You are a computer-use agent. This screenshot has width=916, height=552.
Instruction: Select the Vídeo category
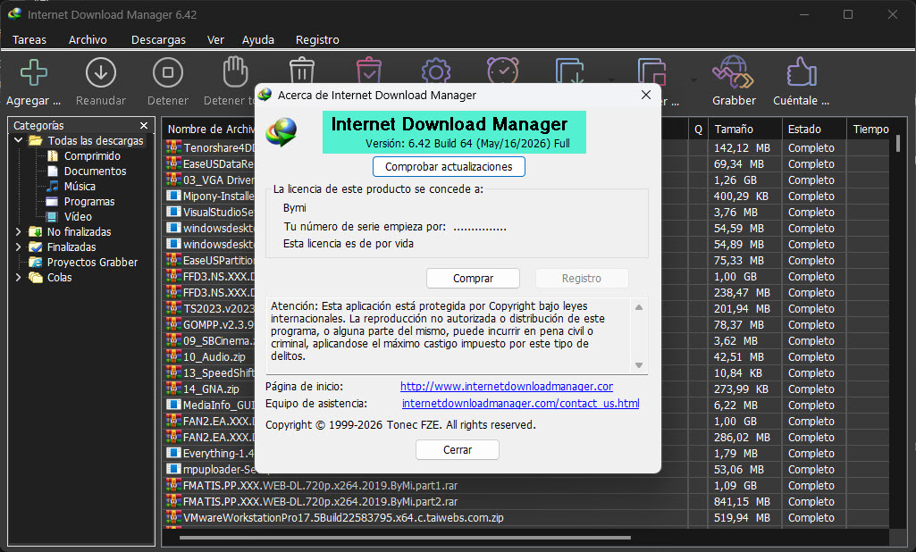(x=78, y=217)
